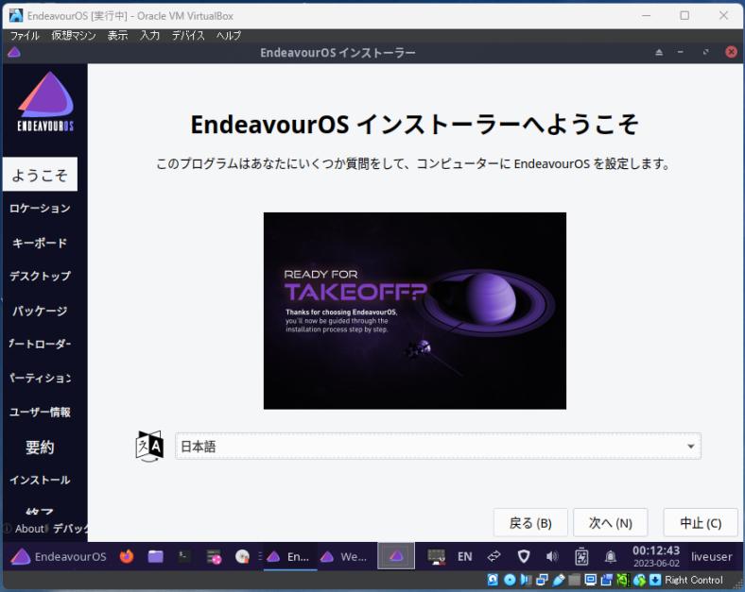Switch to the 'En...' installer taskbar window
Image resolution: width=745 pixels, height=592 pixels.
pyautogui.click(x=288, y=556)
